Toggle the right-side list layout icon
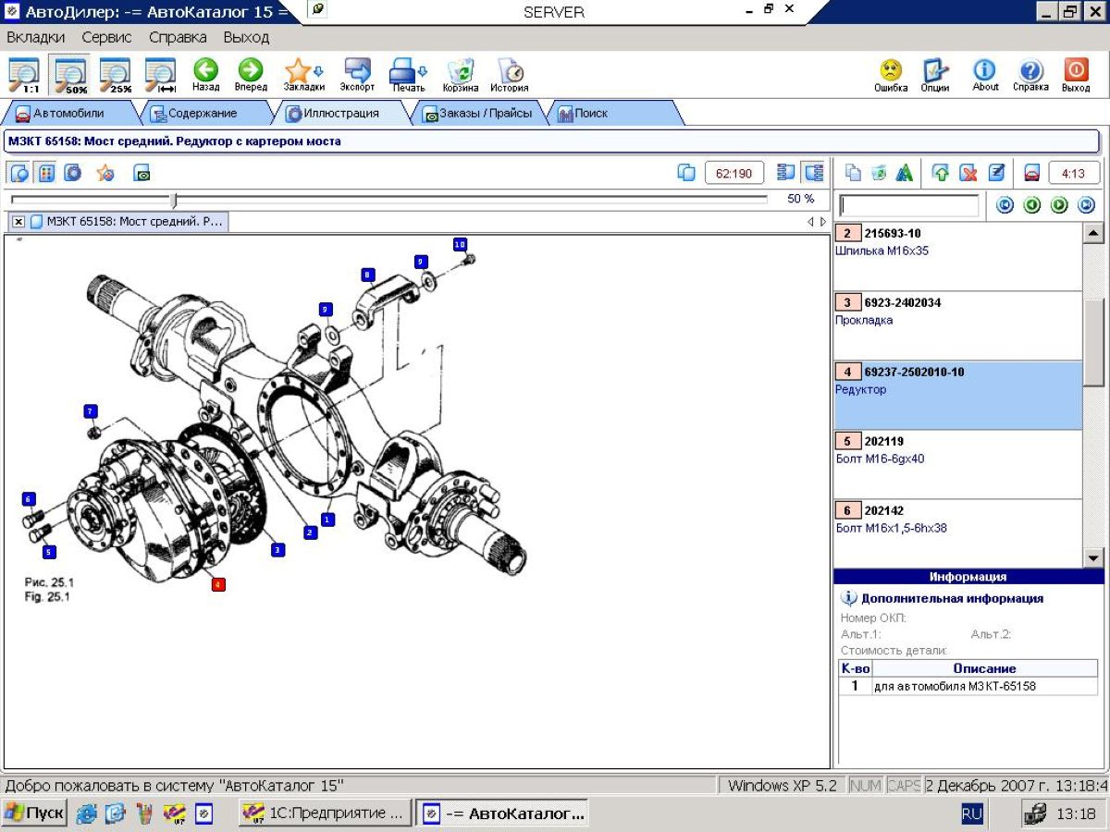The height and width of the screenshot is (832, 1110). [x=814, y=173]
